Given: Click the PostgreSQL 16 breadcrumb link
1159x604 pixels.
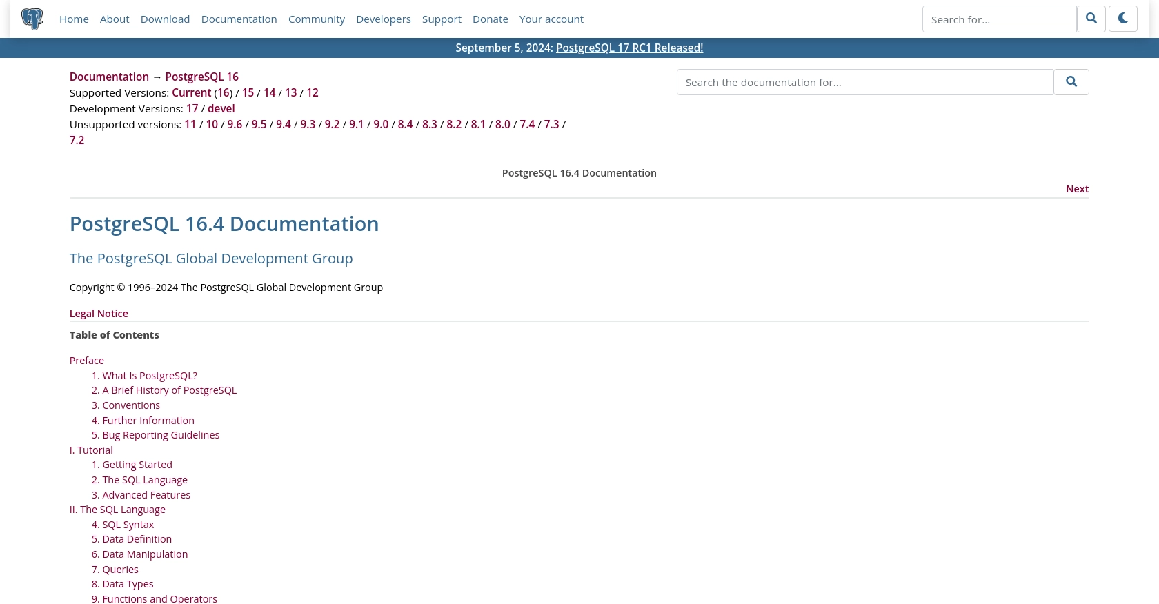Looking at the screenshot, I should [x=201, y=77].
